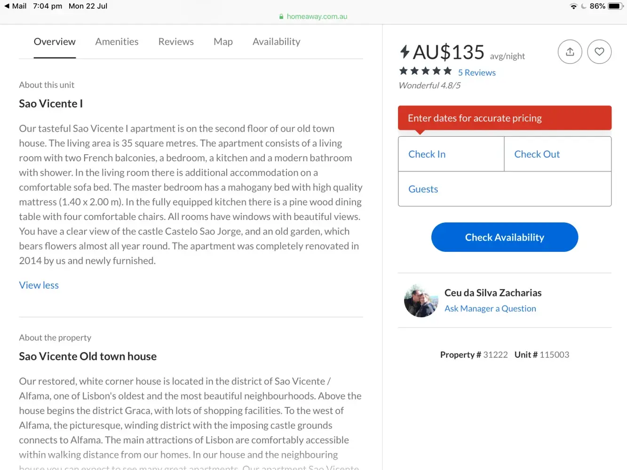Viewport: 627px width, 470px height.
Task: Tap the battery icon in status bar
Action: (x=615, y=6)
